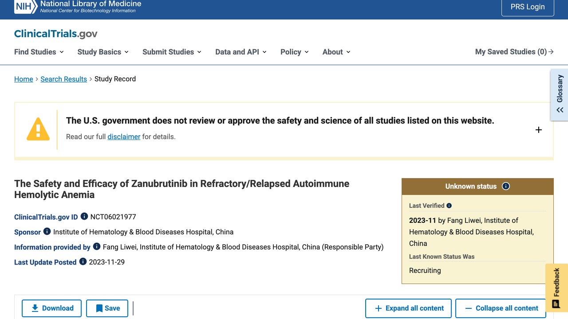Click the study title heading

click(182, 189)
